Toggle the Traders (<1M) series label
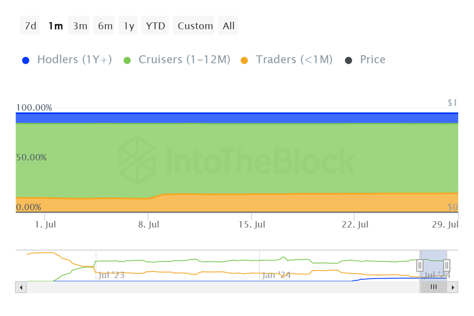The width and height of the screenshot is (474, 316). (294, 60)
